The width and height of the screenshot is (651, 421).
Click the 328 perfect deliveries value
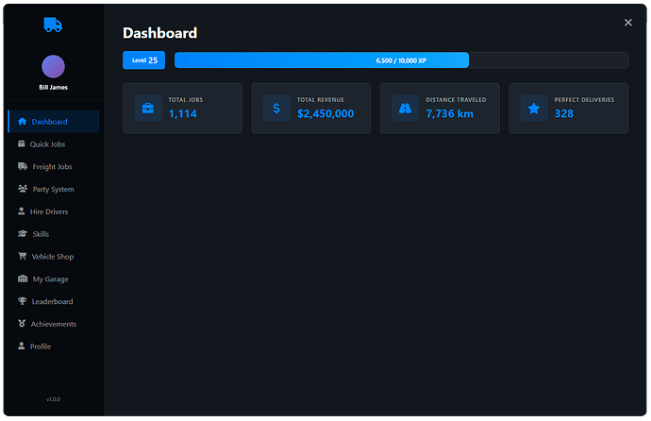point(564,113)
